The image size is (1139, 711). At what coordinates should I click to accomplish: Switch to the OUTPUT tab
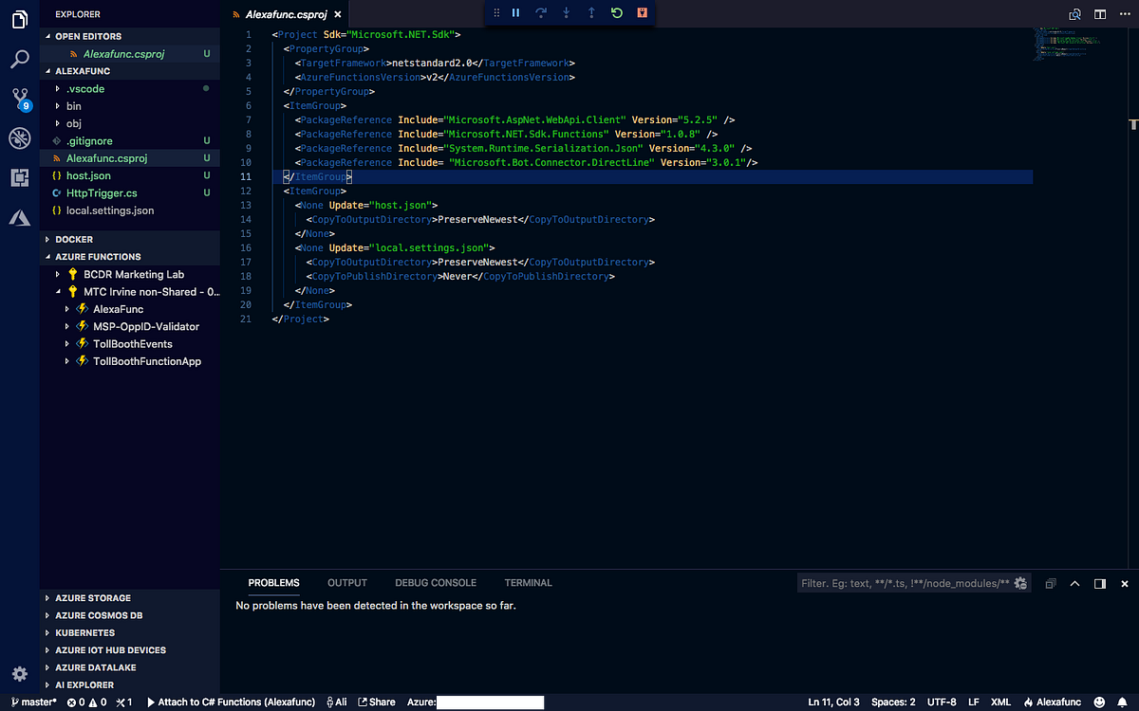346,583
